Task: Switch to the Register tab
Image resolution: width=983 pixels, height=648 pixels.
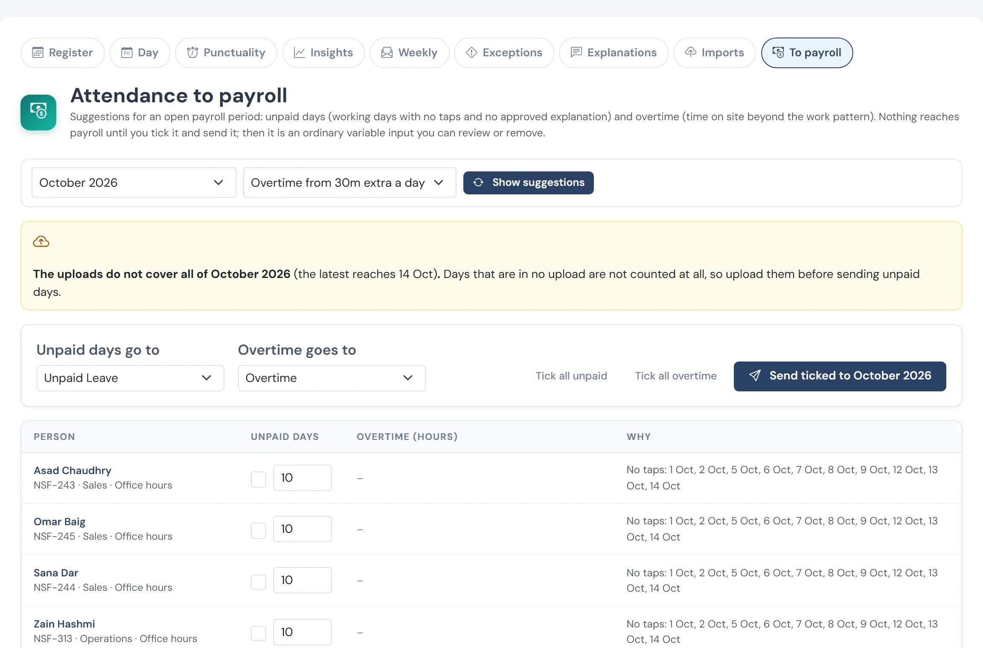Action: coord(63,53)
